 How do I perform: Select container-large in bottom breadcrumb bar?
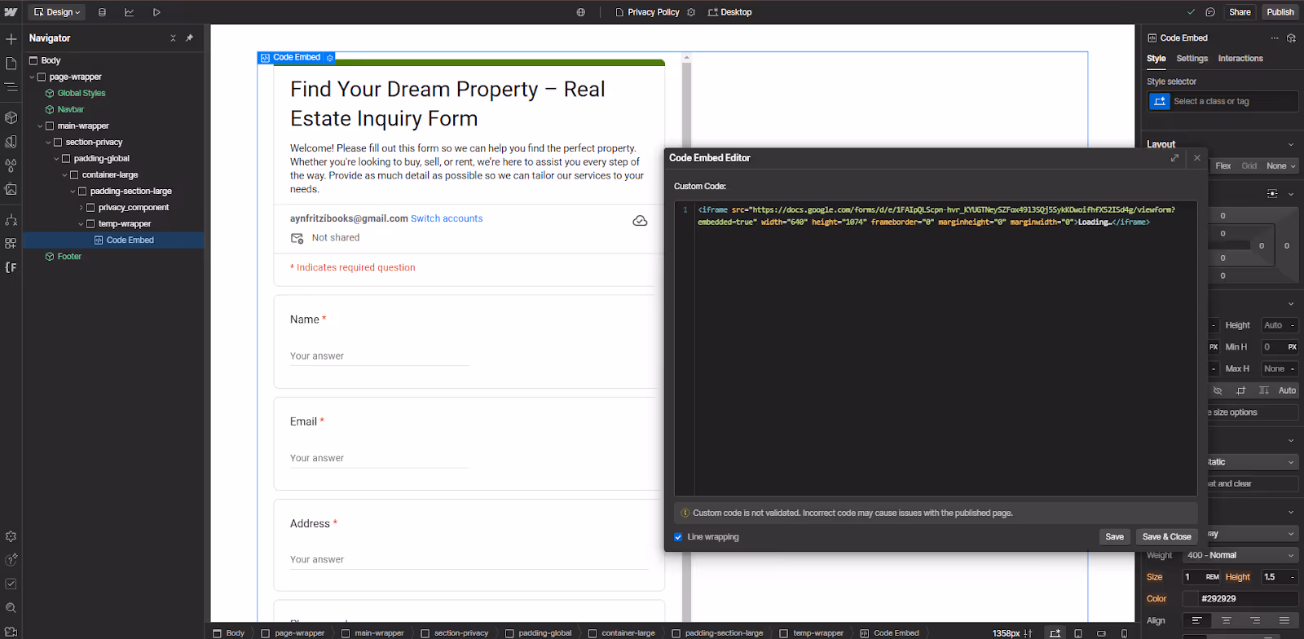[x=621, y=633]
